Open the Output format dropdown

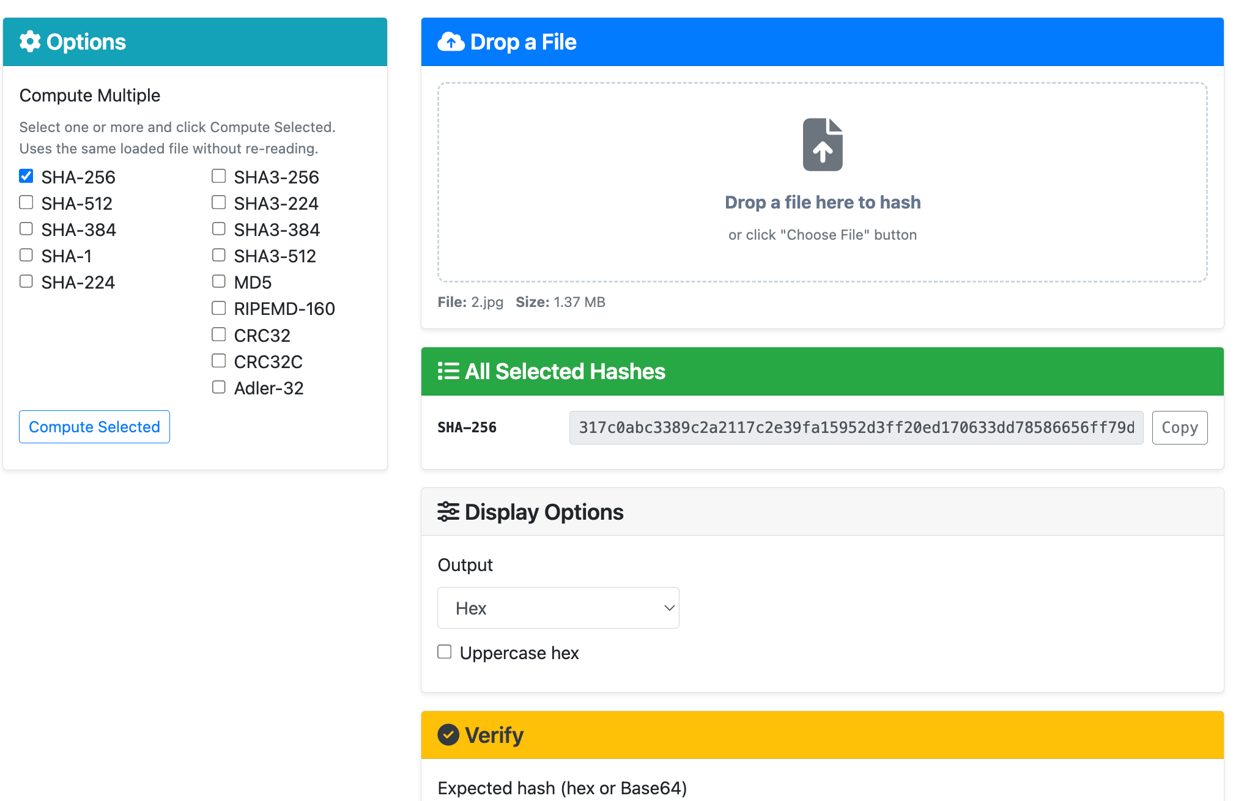[557, 607]
